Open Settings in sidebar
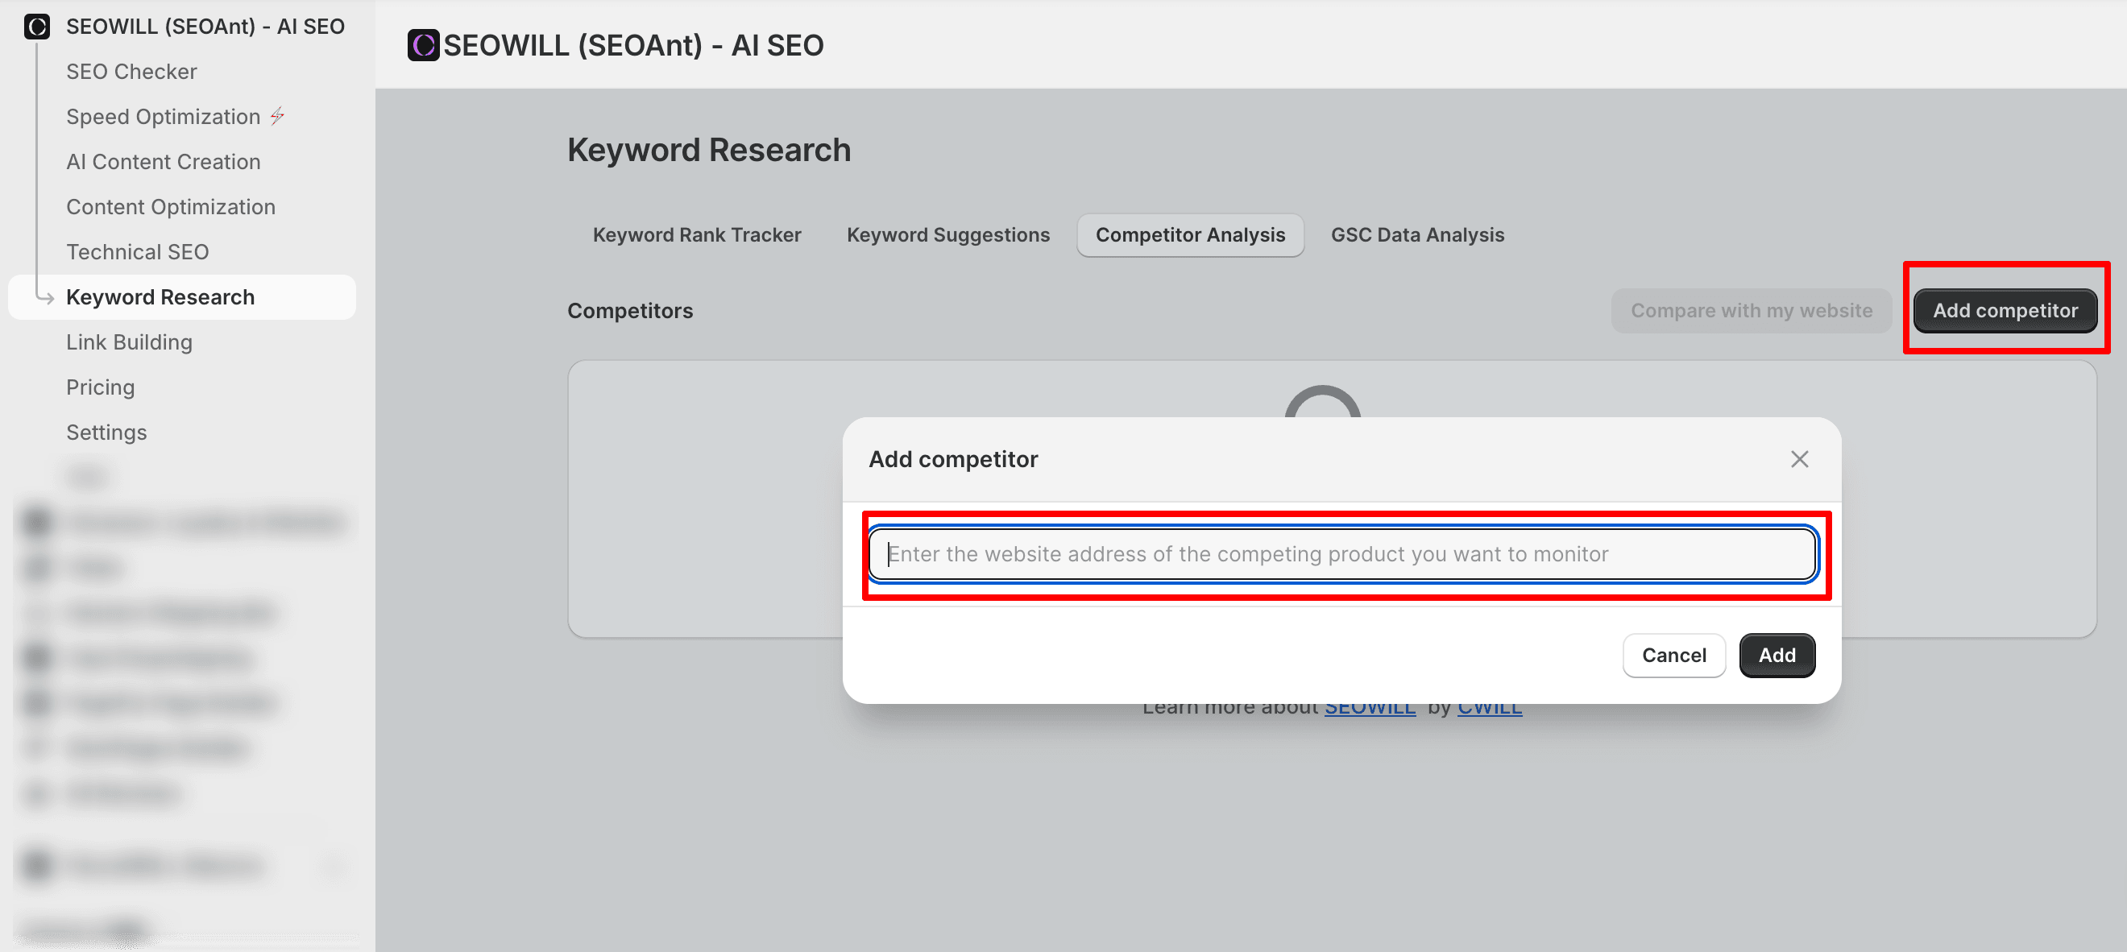This screenshot has height=952, width=2127. point(106,433)
